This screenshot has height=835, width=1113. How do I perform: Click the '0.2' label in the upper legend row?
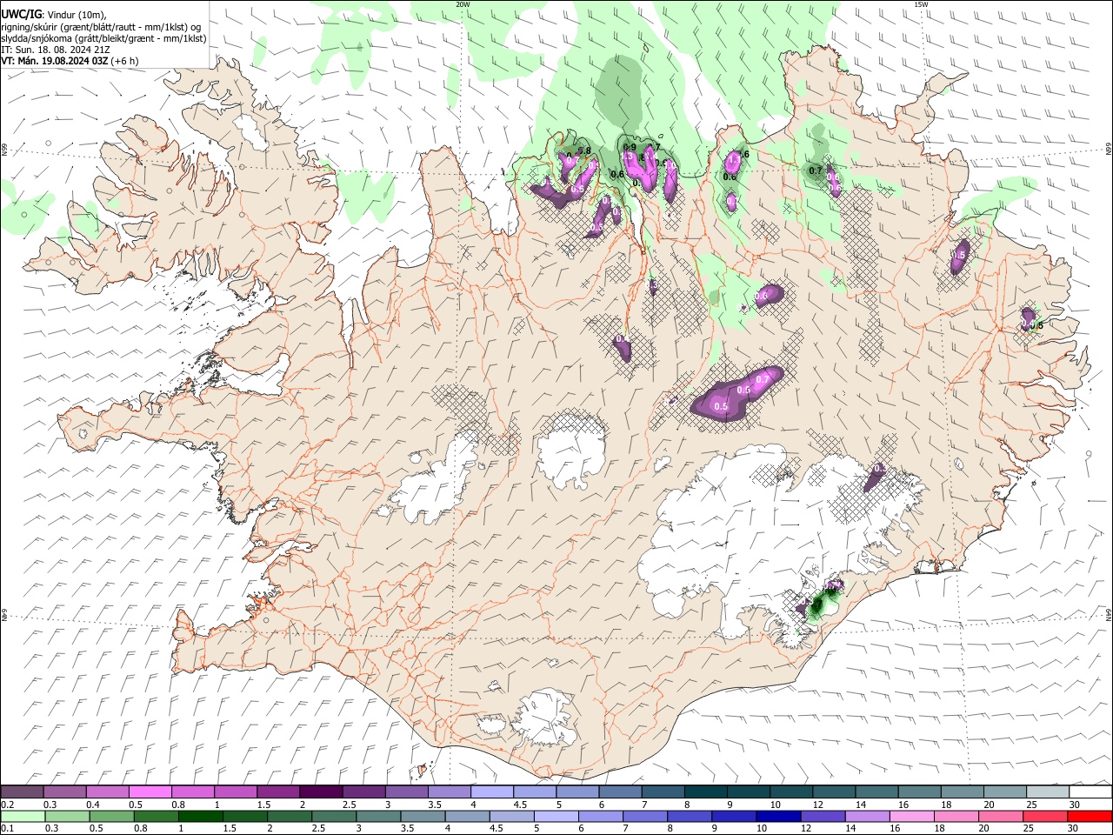click(8, 805)
